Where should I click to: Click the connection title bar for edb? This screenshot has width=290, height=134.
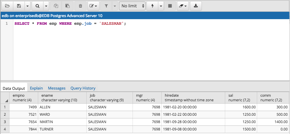(145, 16)
